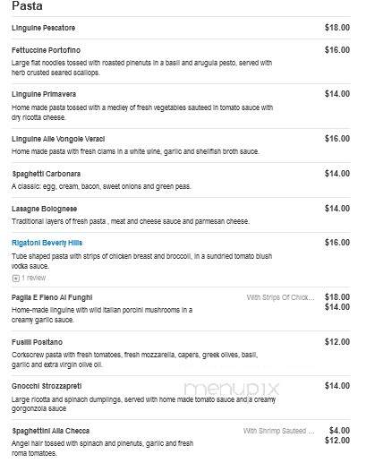Click the $18.00 price for Linguine Pescatore
The height and width of the screenshot is (463, 392).
(x=337, y=28)
